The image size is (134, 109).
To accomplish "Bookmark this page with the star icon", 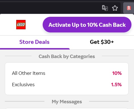I will pyautogui.click(x=115, y=8).
